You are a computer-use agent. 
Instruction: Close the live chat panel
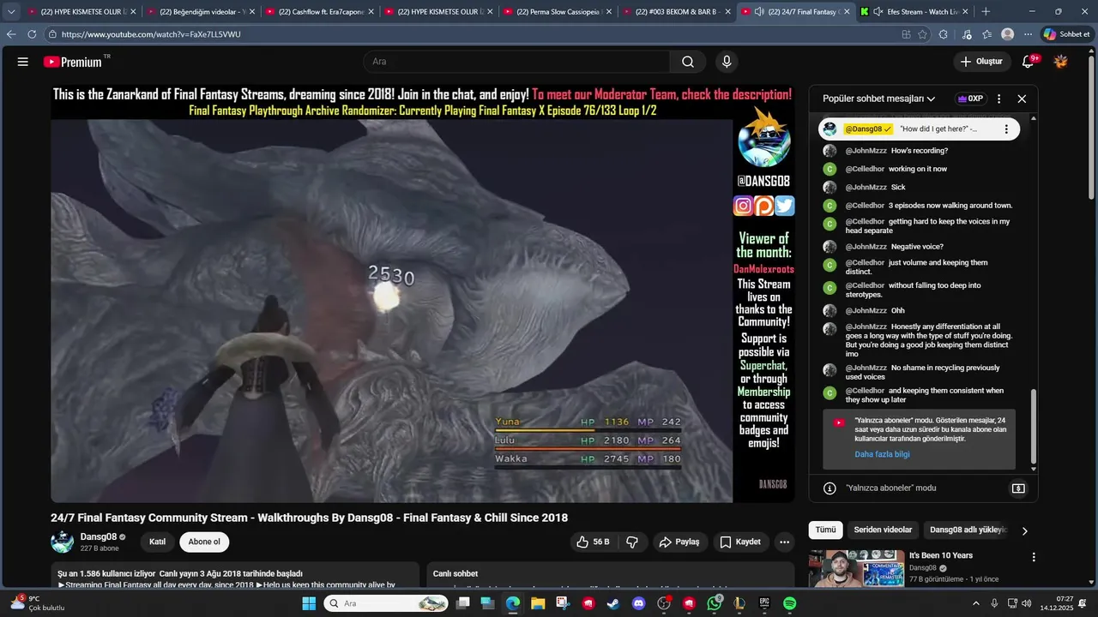coord(1022,99)
